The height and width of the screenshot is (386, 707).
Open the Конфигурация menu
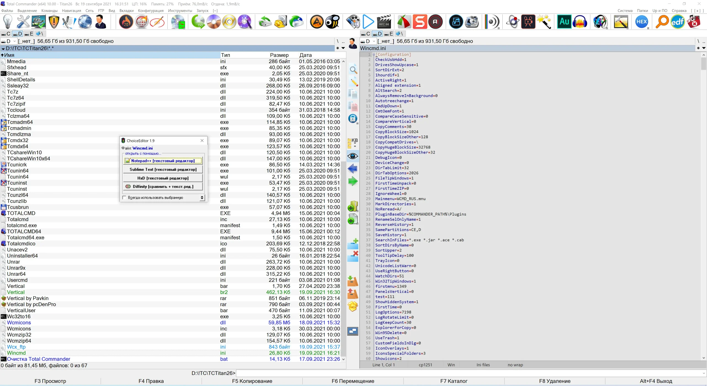(151, 10)
